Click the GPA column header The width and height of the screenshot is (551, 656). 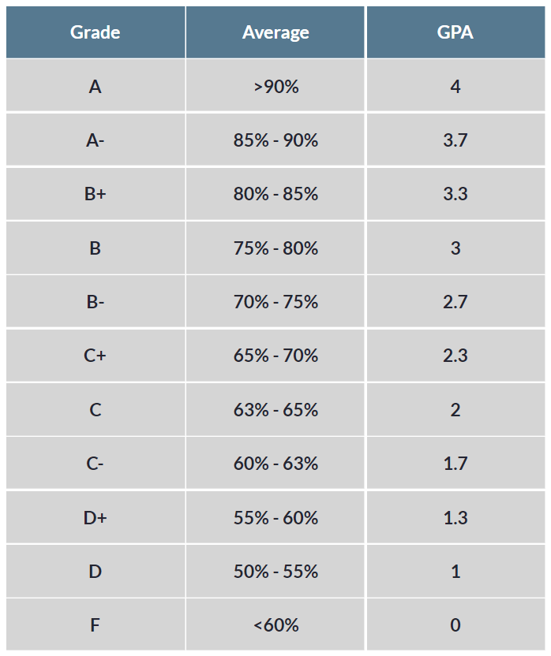pyautogui.click(x=455, y=32)
